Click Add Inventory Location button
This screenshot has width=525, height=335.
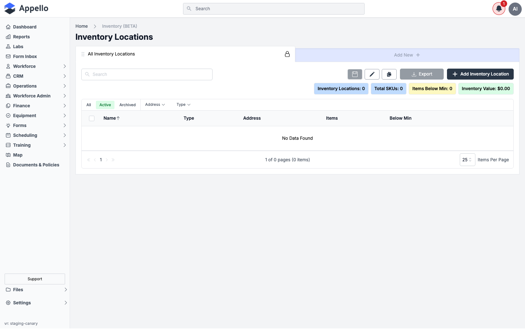tap(480, 74)
